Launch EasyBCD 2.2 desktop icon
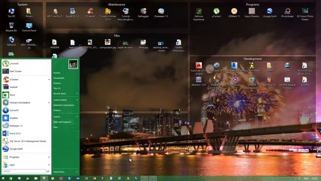 (x=72, y=13)
